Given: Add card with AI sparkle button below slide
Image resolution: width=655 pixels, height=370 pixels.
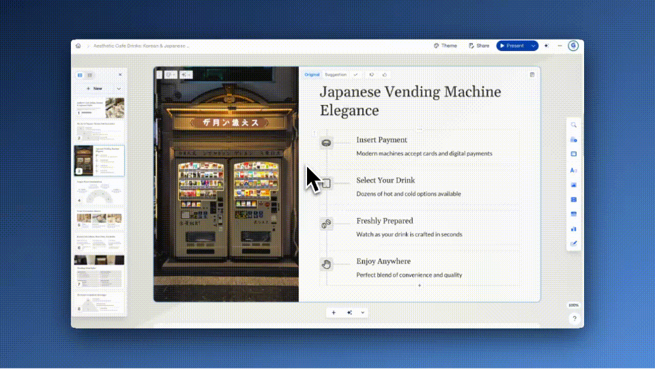Looking at the screenshot, I should [x=349, y=313].
